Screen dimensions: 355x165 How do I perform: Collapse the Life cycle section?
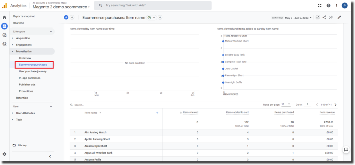(x=51, y=32)
